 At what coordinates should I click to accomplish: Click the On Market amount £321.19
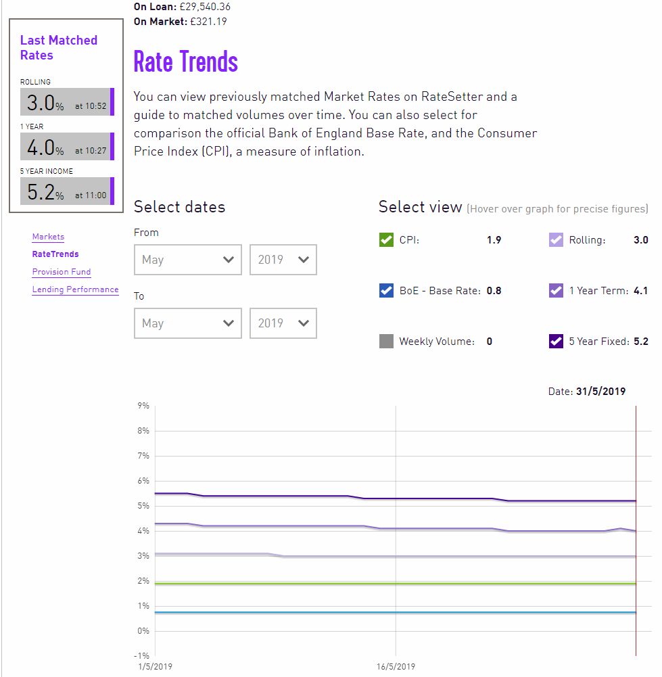208,22
